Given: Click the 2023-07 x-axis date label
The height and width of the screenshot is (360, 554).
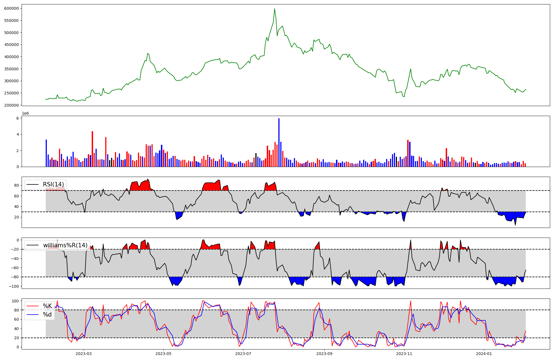Looking at the screenshot, I should [243, 354].
